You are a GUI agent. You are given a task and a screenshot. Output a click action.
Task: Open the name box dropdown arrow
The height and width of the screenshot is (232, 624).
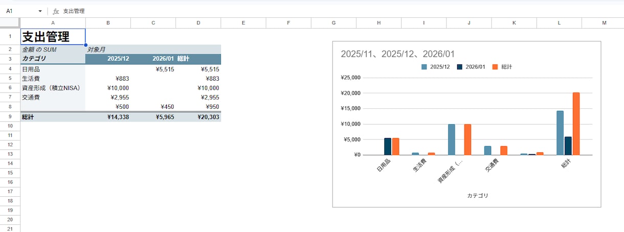40,11
